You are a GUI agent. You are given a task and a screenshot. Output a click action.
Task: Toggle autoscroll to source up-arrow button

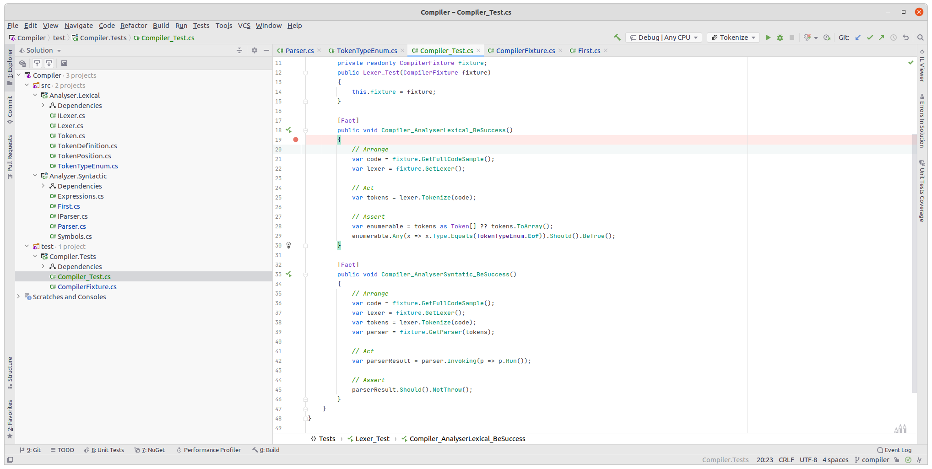pos(37,63)
